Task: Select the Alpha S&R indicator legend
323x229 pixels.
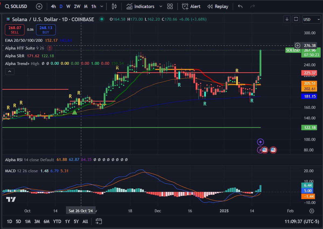Action: pos(14,56)
